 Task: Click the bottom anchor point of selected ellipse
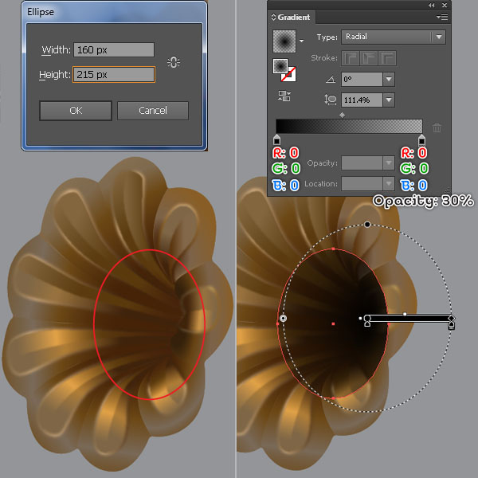(x=334, y=398)
